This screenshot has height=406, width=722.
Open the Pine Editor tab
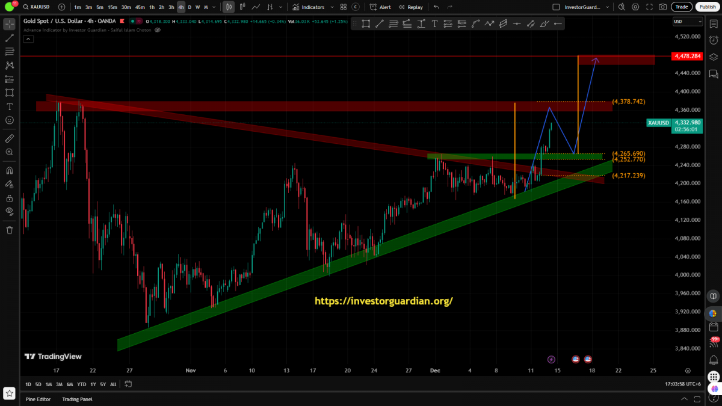(x=39, y=399)
